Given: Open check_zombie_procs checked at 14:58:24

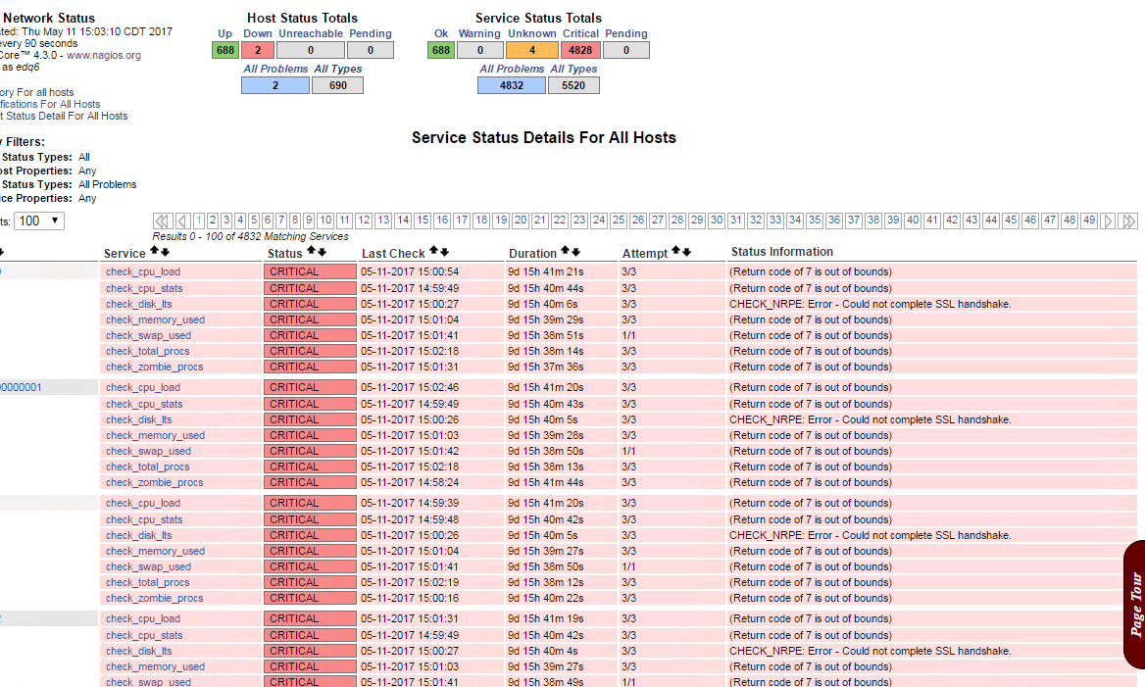Looking at the screenshot, I should click(x=155, y=482).
